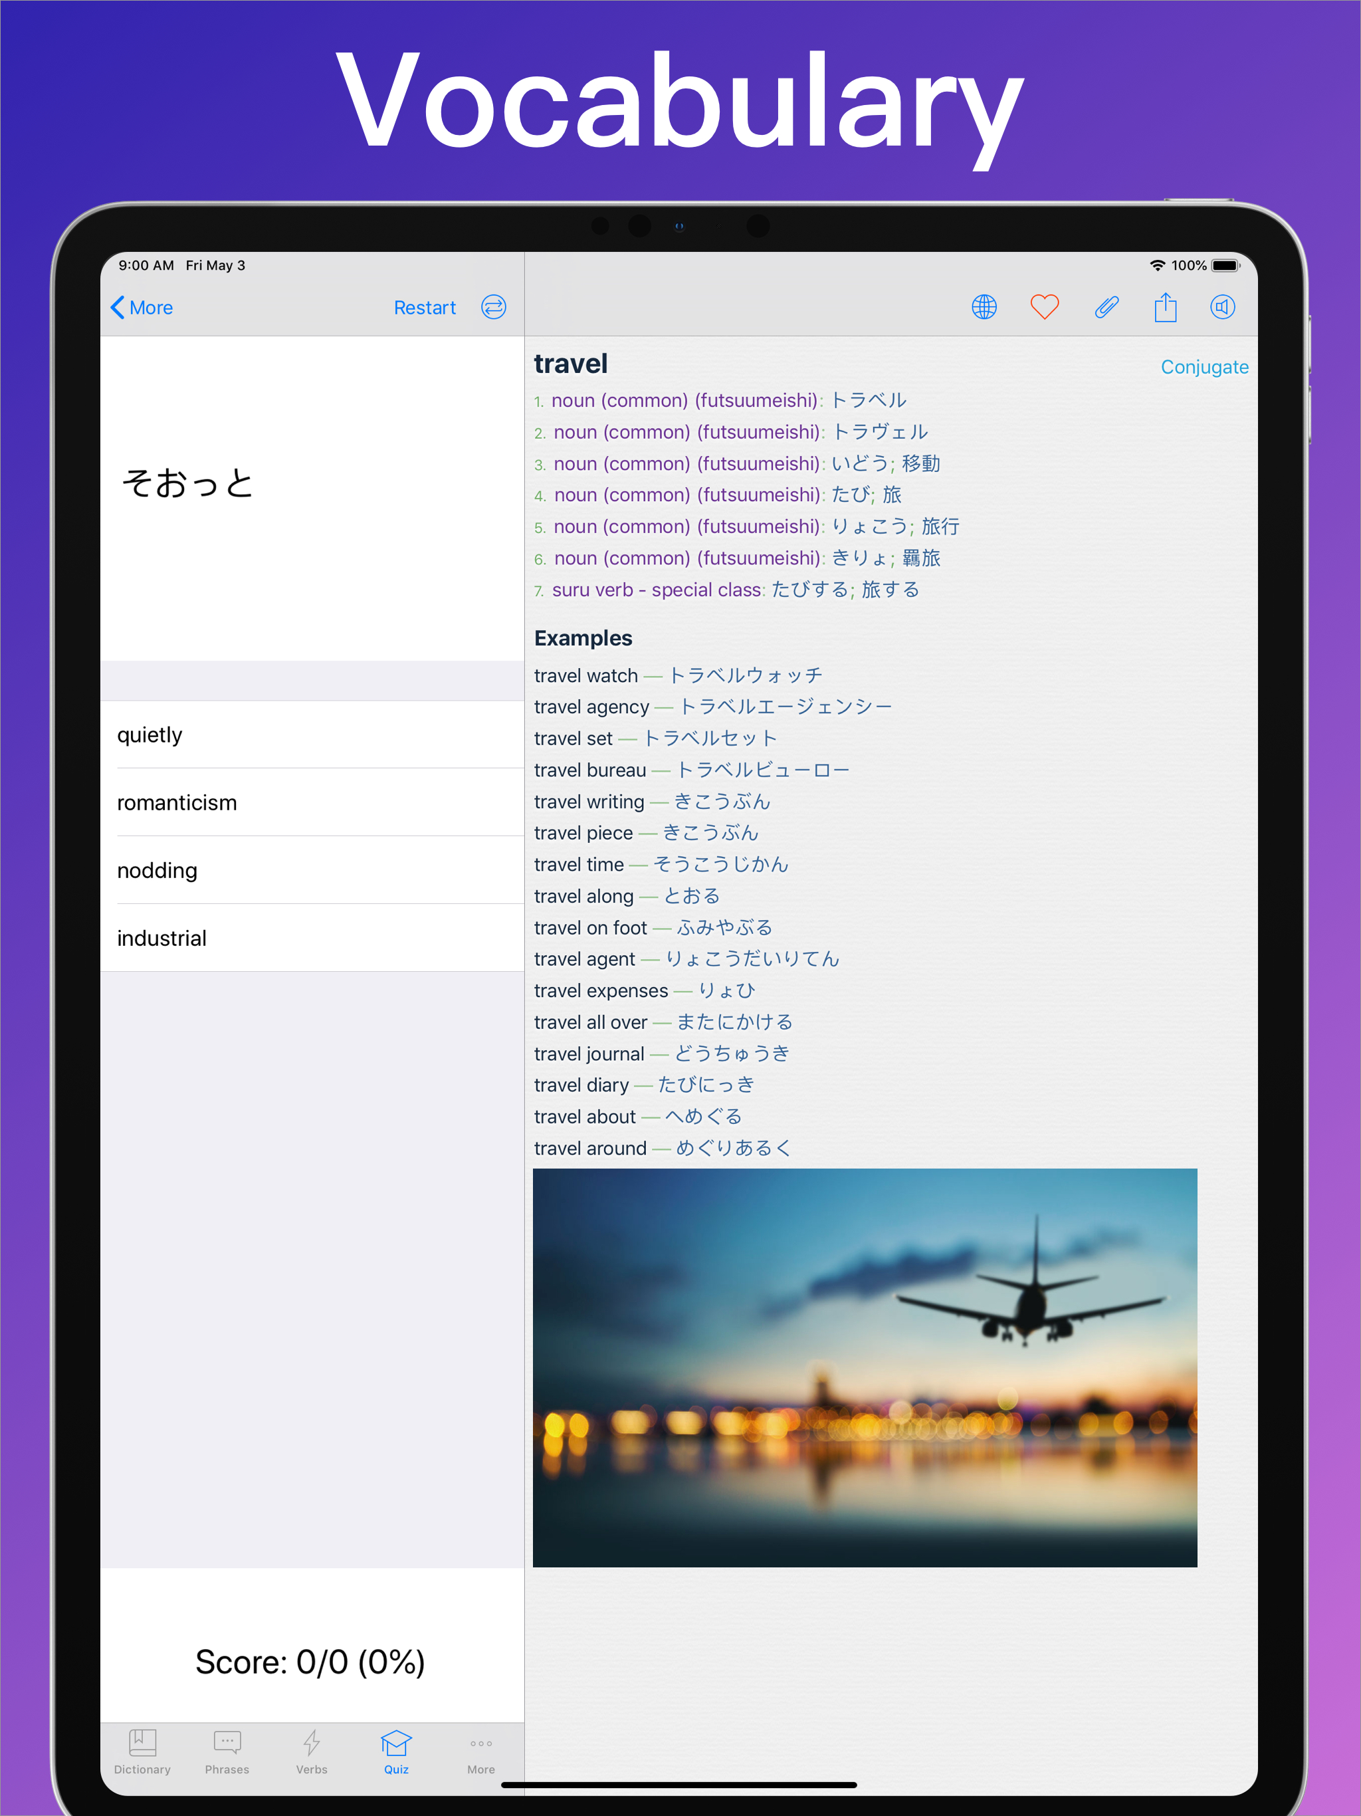Tap the quiz prompt そおっと
Viewport: 1361px width, 1816px height.
188,483
